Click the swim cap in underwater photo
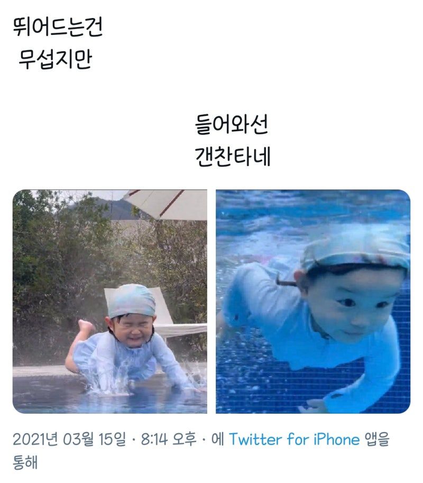 point(354,252)
